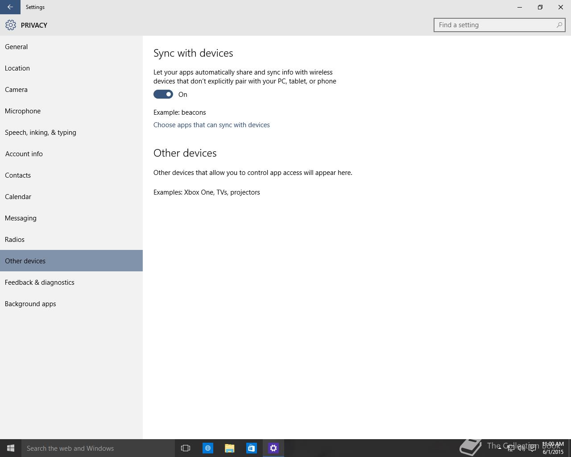
Task: Click the search magnifier icon
Action: coord(559,25)
